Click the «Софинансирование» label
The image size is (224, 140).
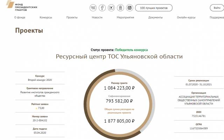point(119,96)
